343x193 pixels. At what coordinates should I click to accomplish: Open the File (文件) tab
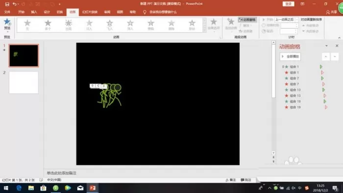coord(7,12)
